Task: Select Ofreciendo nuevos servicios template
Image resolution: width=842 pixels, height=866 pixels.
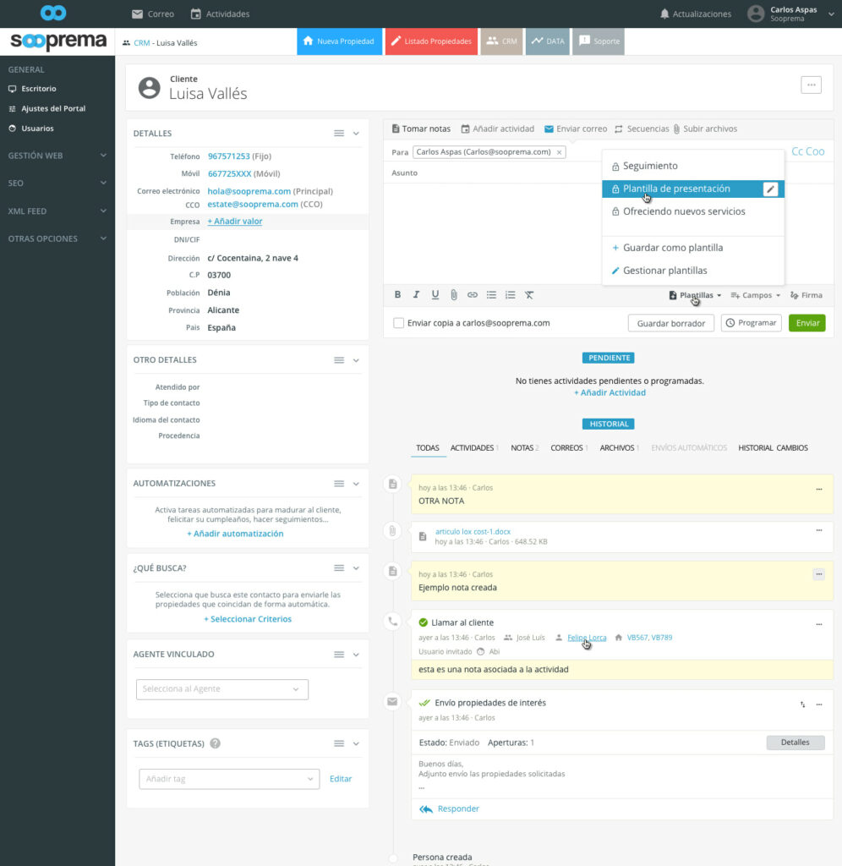Action: (x=693, y=211)
